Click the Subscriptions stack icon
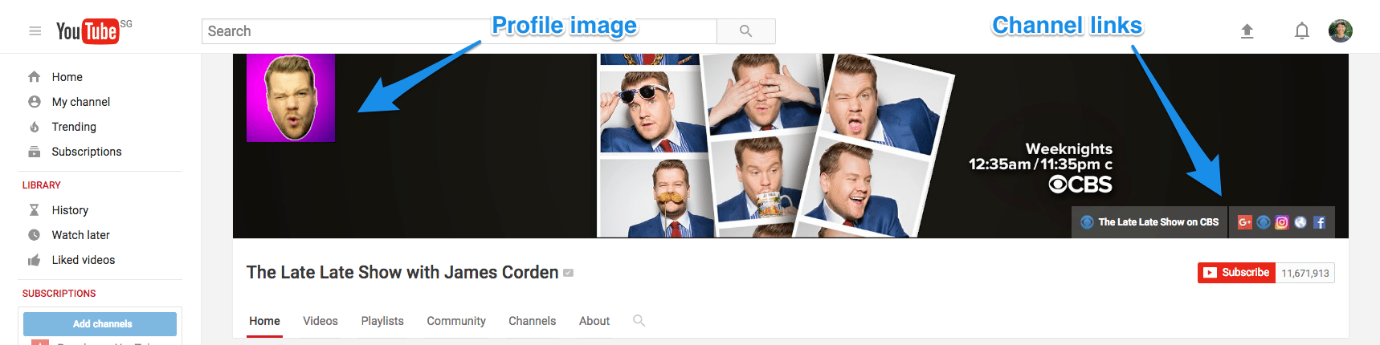The width and height of the screenshot is (1380, 345). point(34,152)
